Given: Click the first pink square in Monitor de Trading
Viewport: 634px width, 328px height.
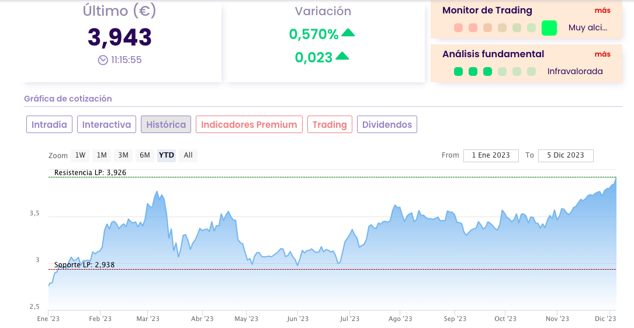Looking at the screenshot, I should pyautogui.click(x=458, y=27).
